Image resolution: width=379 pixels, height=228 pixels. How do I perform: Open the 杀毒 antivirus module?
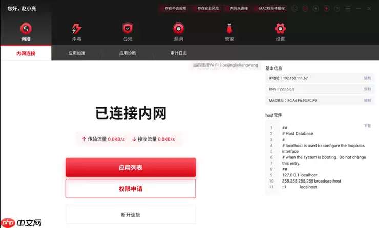click(77, 32)
